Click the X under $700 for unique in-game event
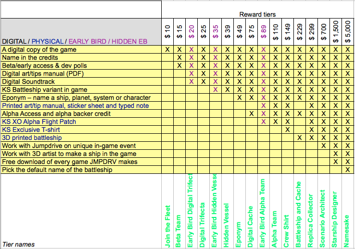 [x=323, y=146]
